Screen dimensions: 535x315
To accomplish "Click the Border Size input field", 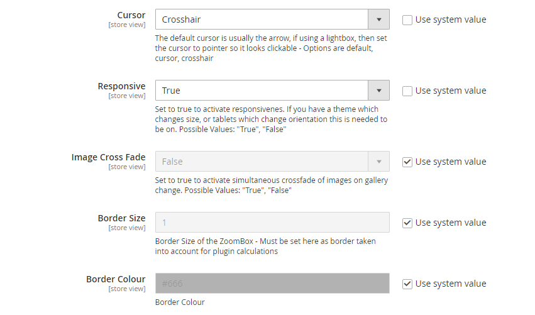I will [272, 223].
